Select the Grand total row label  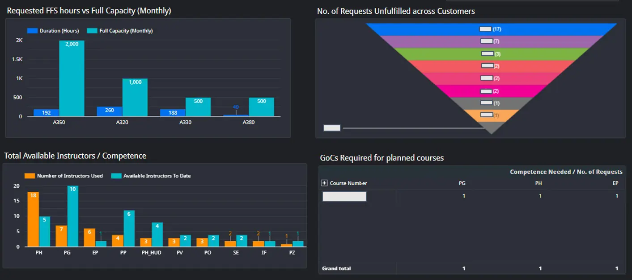[336, 268]
